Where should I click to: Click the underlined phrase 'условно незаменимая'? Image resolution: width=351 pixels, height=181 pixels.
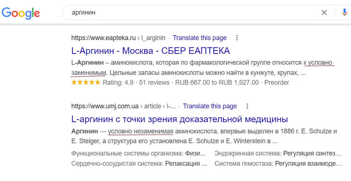click(x=140, y=131)
